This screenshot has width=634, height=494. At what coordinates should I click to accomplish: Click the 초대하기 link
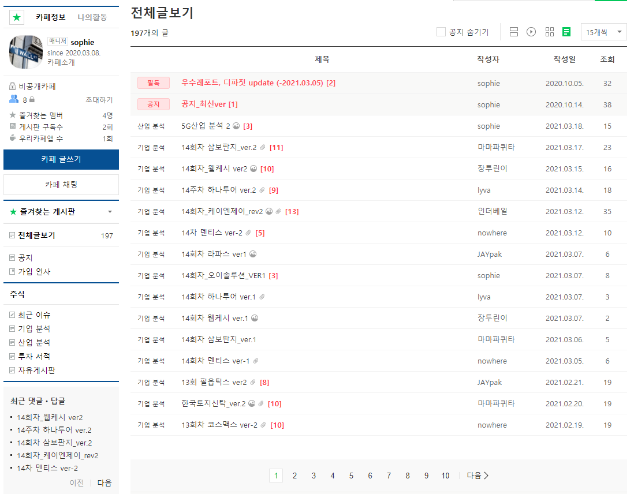(x=99, y=99)
